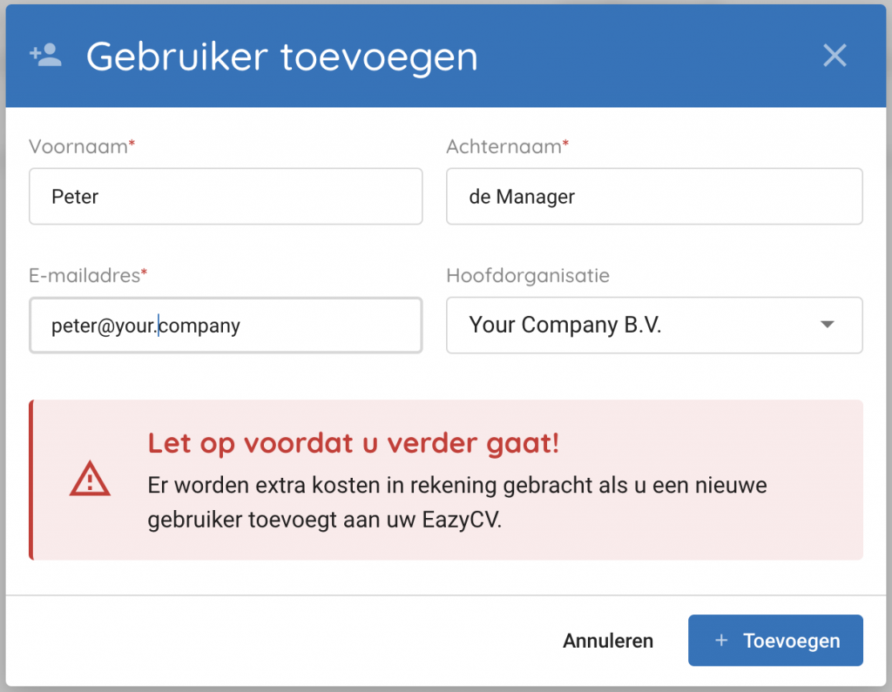Click the red asterisk beside Achternaam
This screenshot has height=692, width=892.
(x=565, y=144)
